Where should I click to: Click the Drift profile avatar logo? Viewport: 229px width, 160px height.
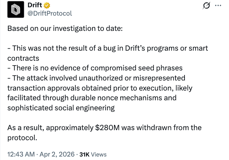(x=16, y=10)
